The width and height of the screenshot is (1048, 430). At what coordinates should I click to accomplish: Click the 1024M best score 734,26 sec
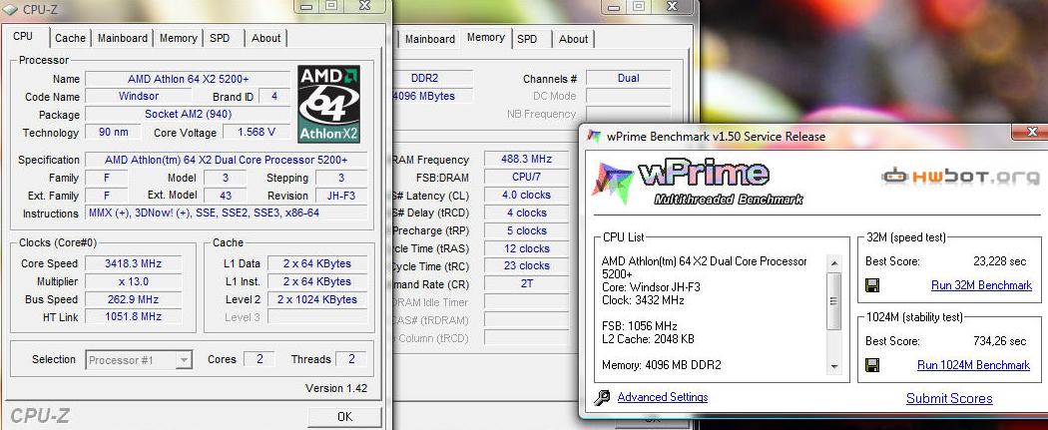(999, 341)
